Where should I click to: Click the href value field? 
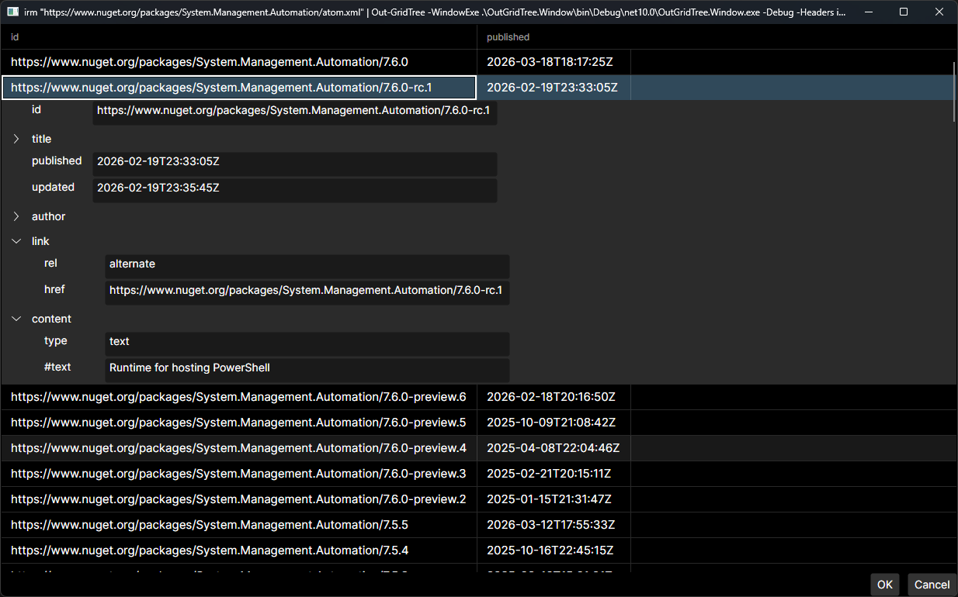pyautogui.click(x=307, y=292)
